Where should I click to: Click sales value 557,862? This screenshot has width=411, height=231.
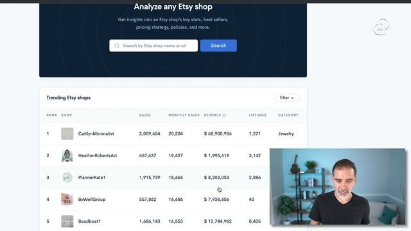click(x=148, y=200)
